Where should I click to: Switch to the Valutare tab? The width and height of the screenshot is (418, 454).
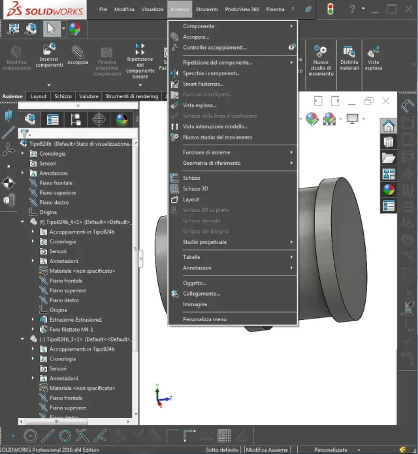coord(89,96)
